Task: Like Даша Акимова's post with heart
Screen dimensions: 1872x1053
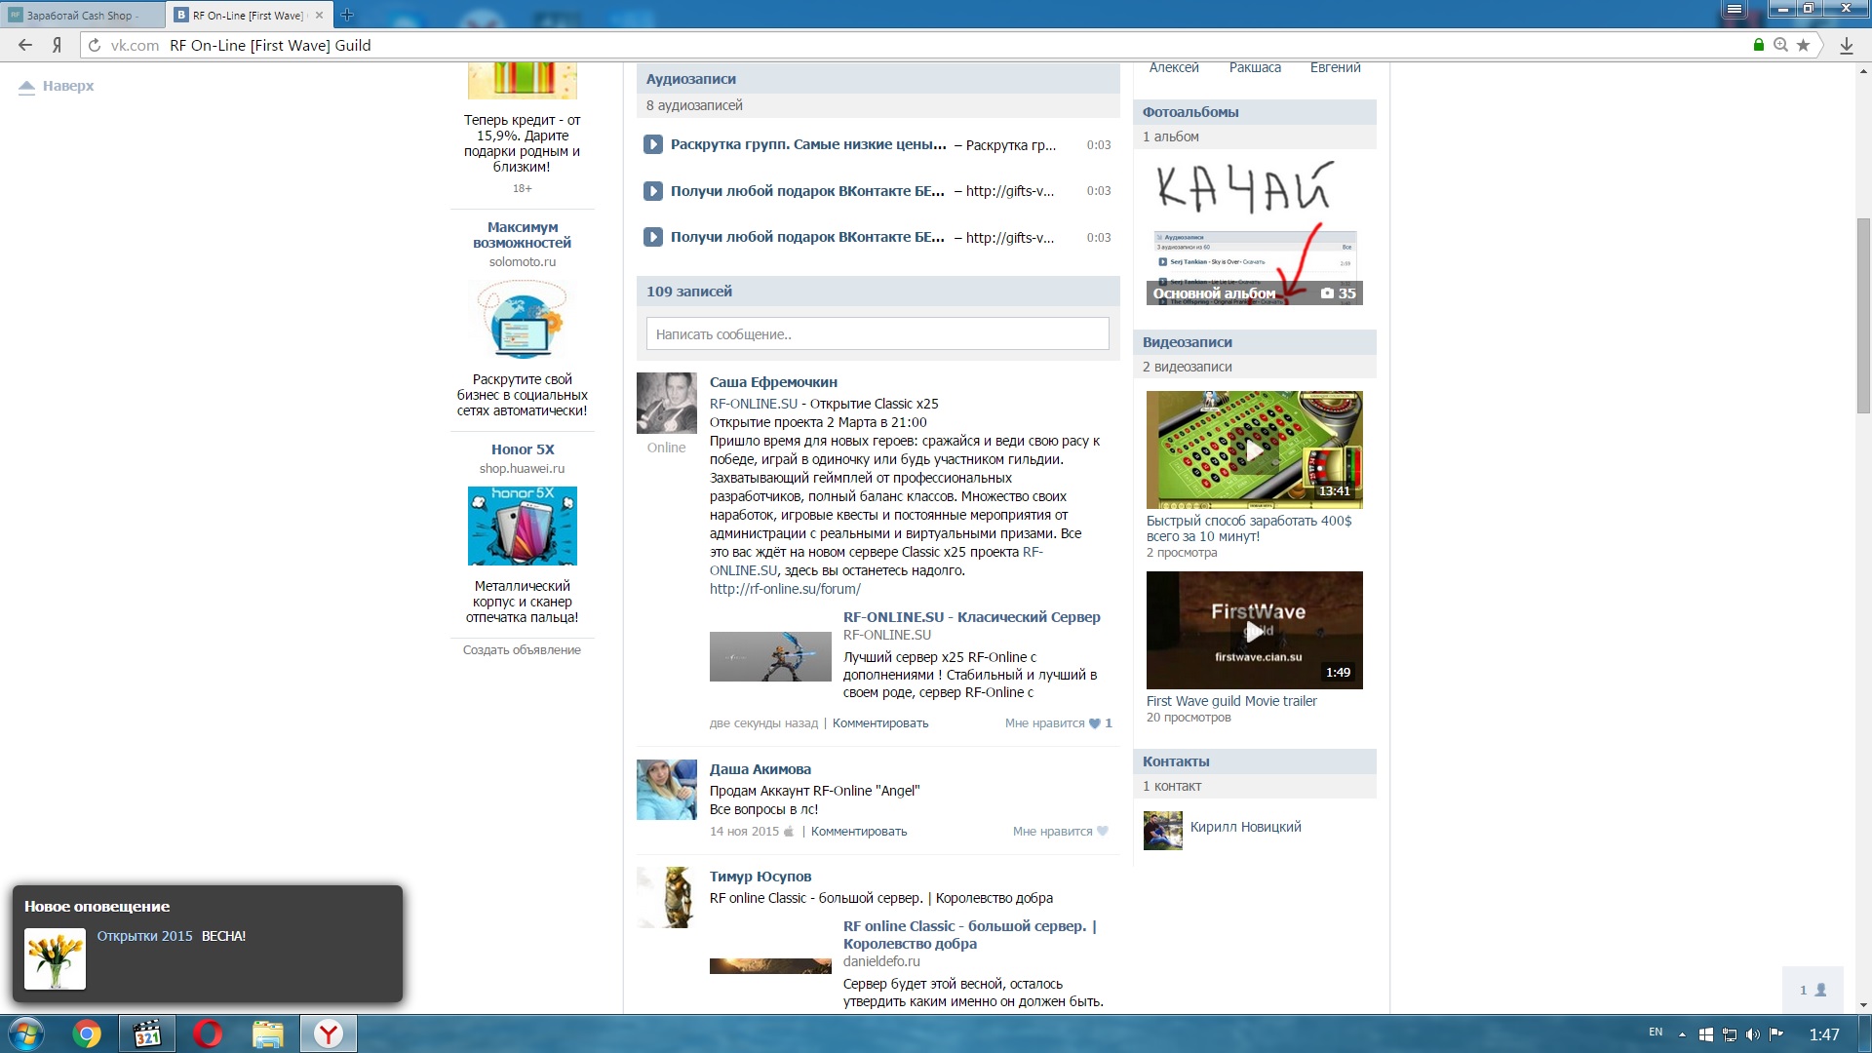Action: pyautogui.click(x=1061, y=832)
